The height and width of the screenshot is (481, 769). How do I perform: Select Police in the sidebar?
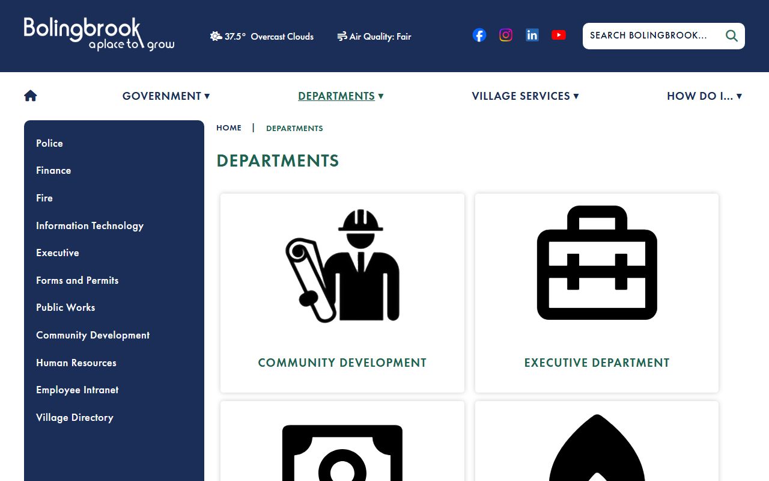click(x=49, y=143)
